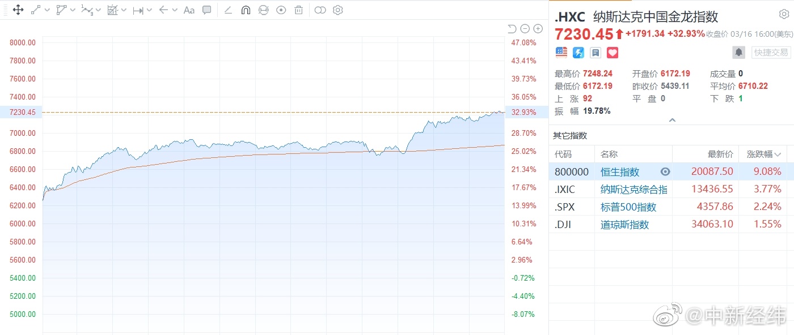Click the 名称 column header
This screenshot has width=794, height=335.
click(609, 154)
